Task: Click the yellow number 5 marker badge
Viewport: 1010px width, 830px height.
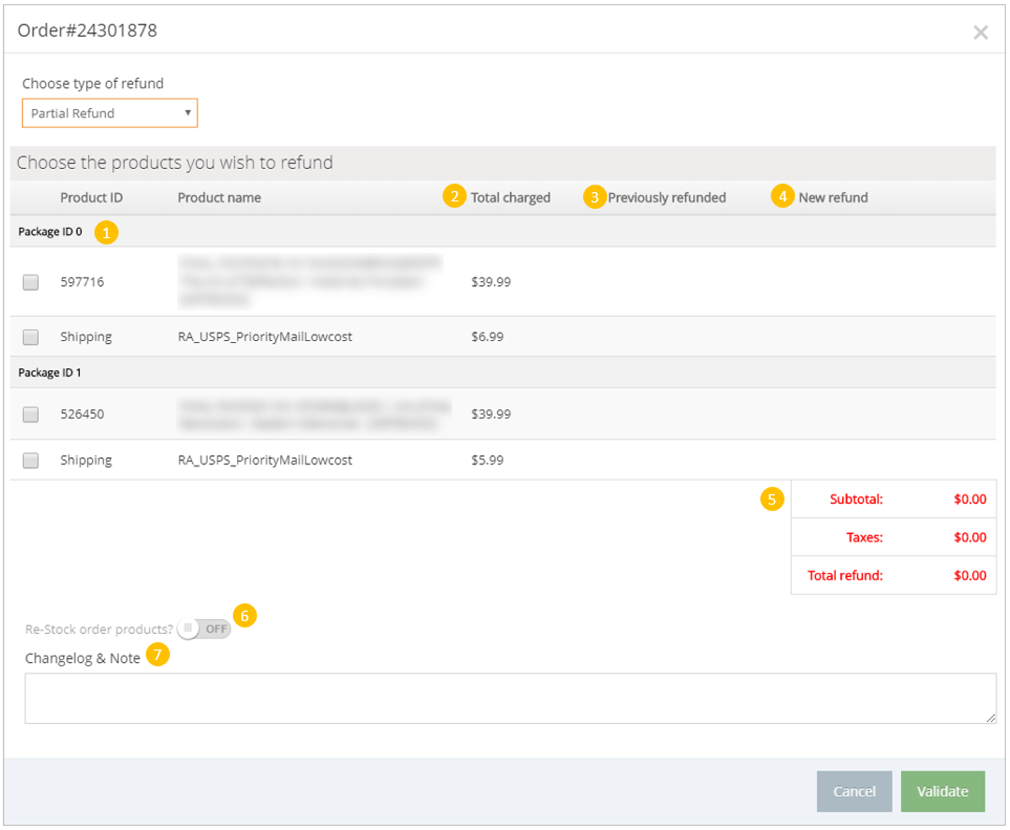Action: [x=772, y=499]
